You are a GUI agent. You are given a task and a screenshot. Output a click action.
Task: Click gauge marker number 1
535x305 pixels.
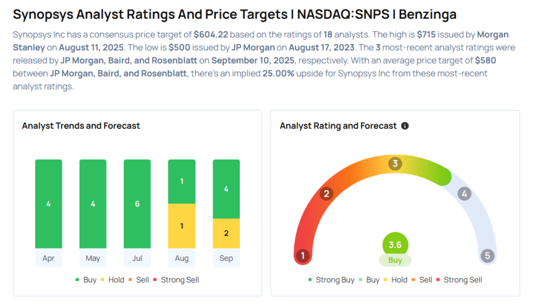[x=301, y=256]
